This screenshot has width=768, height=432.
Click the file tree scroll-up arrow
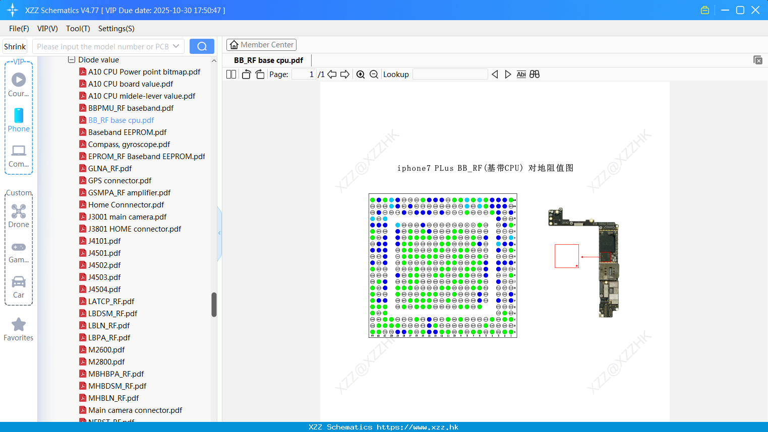tap(214, 60)
